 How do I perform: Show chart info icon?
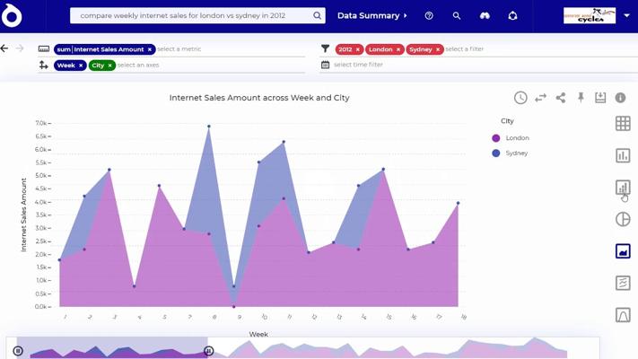[620, 98]
